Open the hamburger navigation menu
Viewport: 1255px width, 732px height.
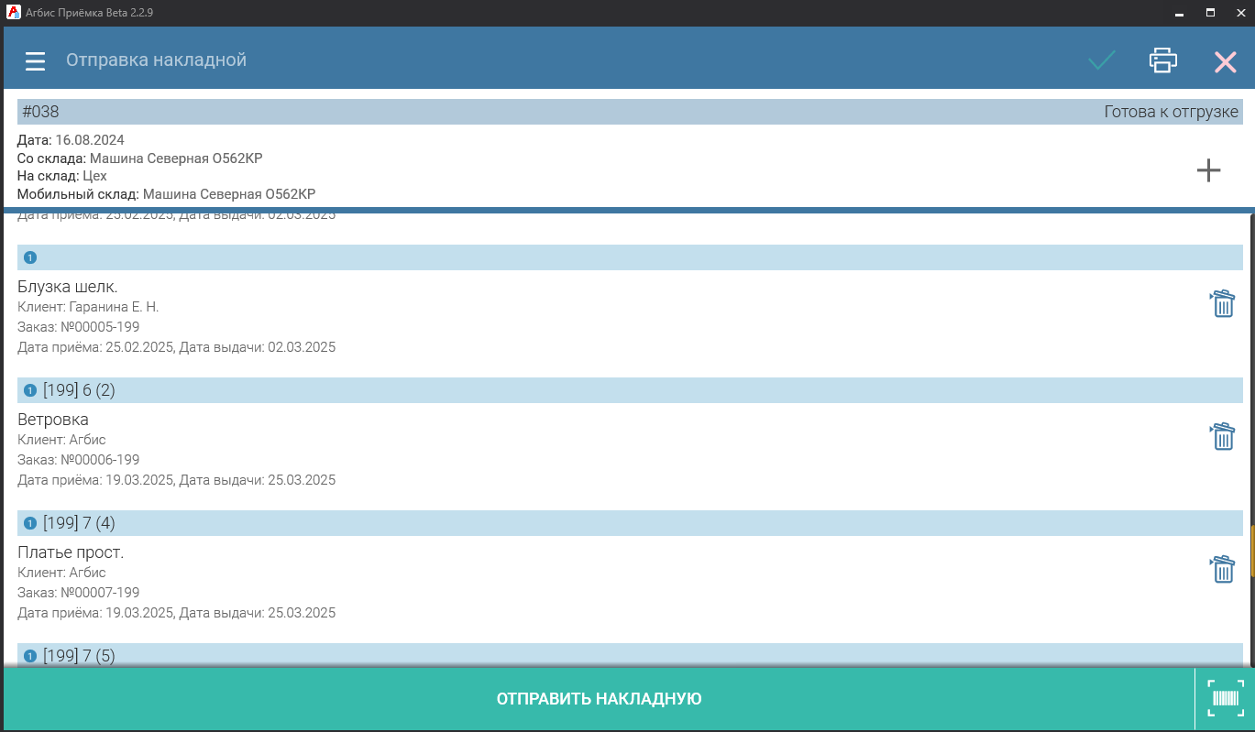coord(35,61)
